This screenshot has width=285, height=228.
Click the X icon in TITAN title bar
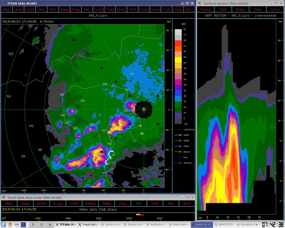click(4, 3)
